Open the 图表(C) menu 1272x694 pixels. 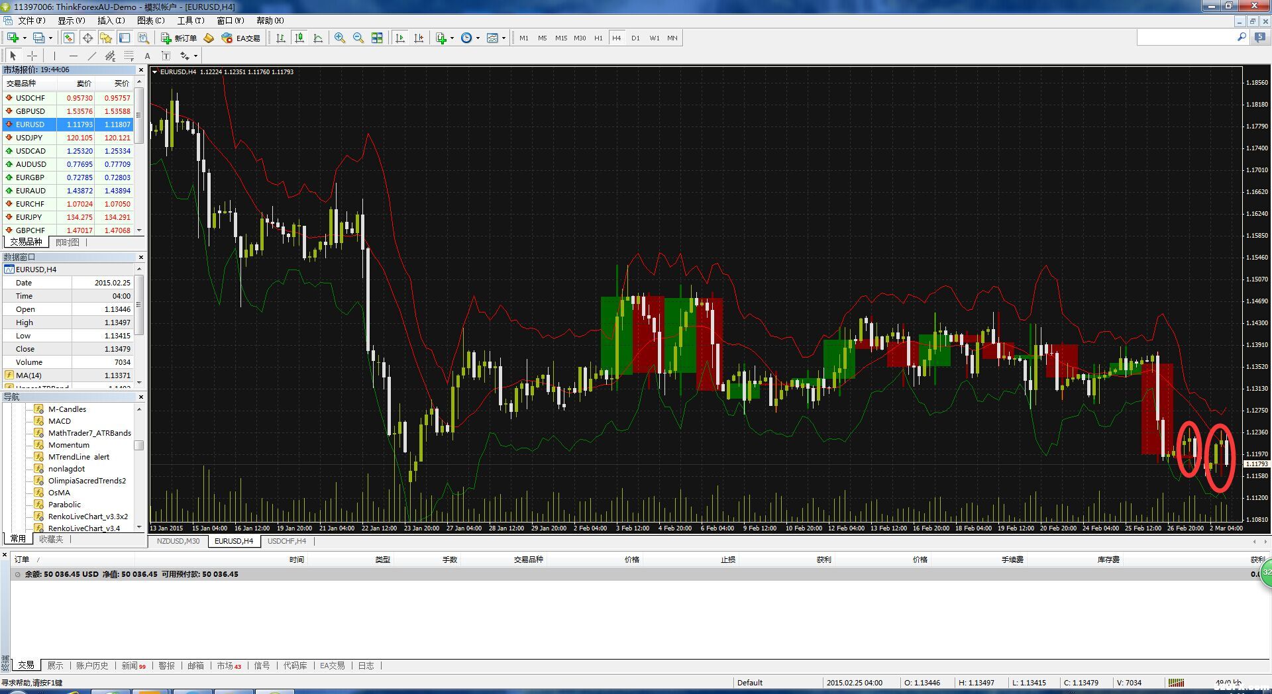tap(150, 21)
